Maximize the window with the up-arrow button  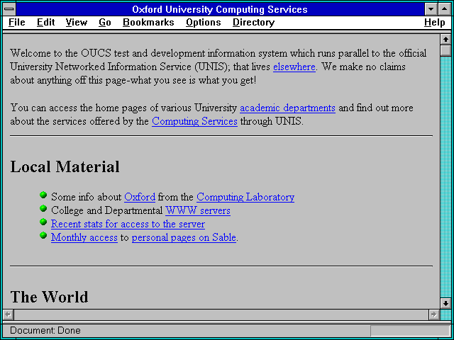[x=445, y=9]
